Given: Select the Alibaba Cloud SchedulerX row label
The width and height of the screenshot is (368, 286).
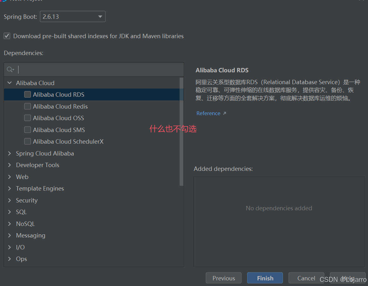Looking at the screenshot, I should 68,141.
